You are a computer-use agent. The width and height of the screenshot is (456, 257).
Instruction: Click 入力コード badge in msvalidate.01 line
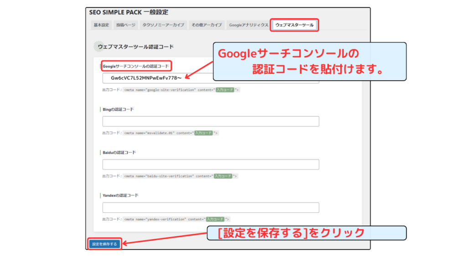click(x=203, y=133)
